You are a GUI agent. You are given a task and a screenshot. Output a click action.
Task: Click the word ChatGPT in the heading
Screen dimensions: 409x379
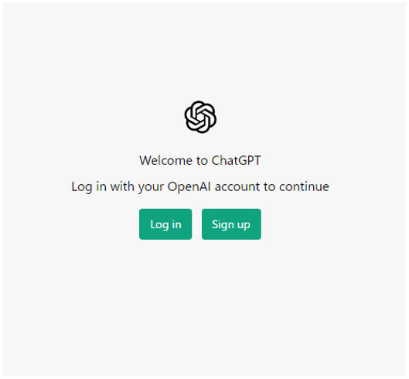click(x=236, y=160)
